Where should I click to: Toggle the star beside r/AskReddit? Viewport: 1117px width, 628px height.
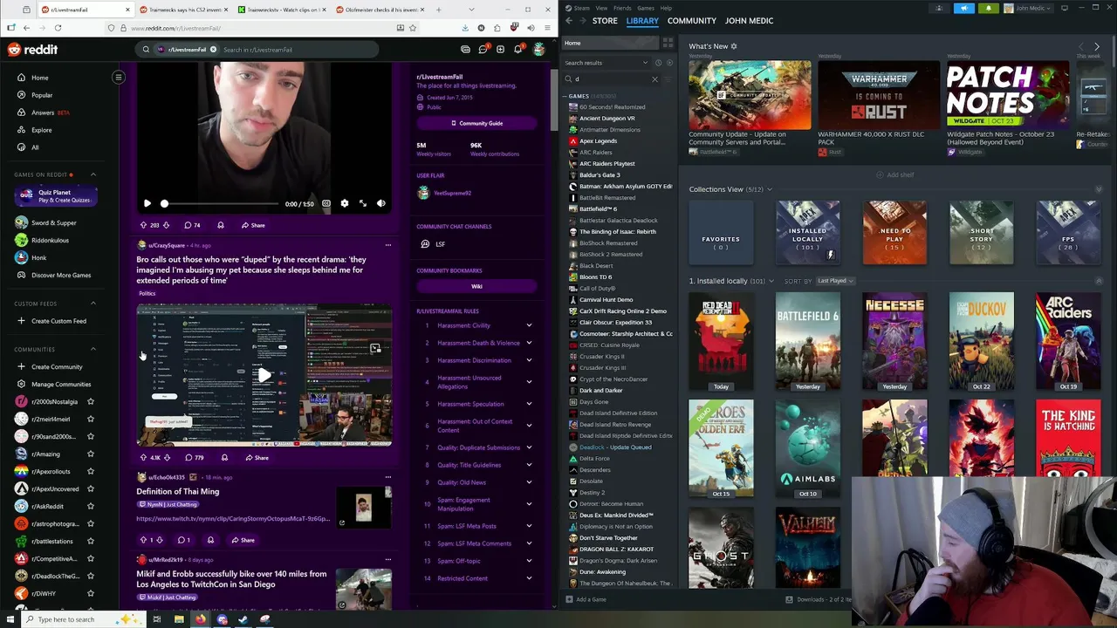point(90,506)
